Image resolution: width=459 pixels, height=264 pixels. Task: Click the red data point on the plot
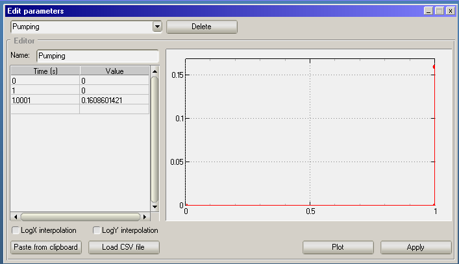[434, 66]
